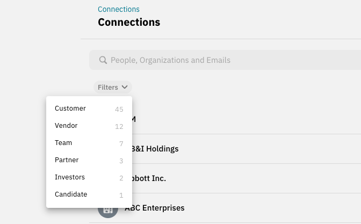Click the search magnifier icon
The width and height of the screenshot is (361, 224).
103,60
